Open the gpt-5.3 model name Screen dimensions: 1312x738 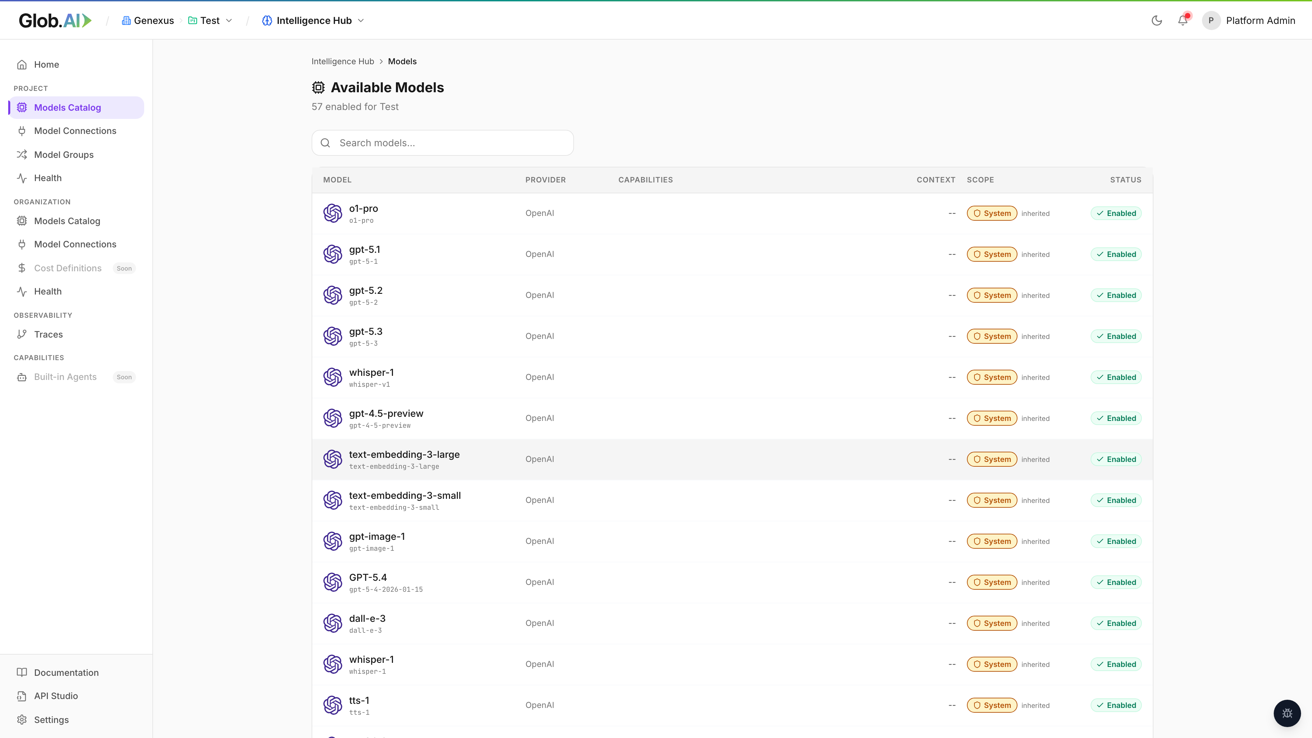tap(366, 331)
